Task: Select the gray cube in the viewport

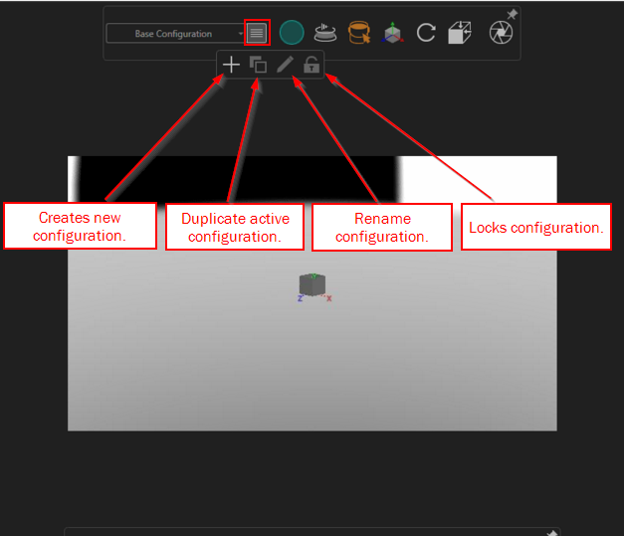Action: pyautogui.click(x=312, y=285)
